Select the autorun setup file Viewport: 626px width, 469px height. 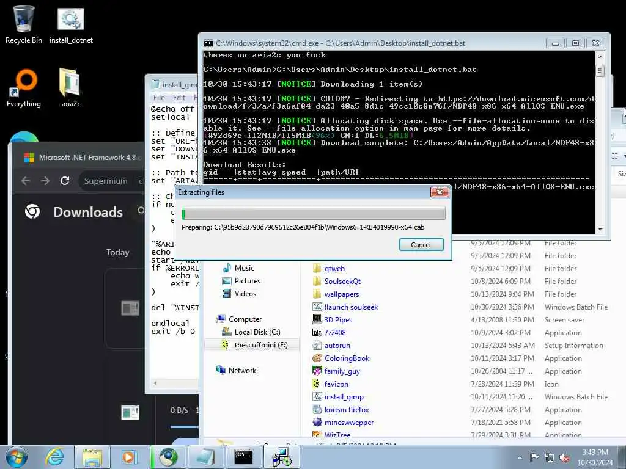click(x=331, y=346)
